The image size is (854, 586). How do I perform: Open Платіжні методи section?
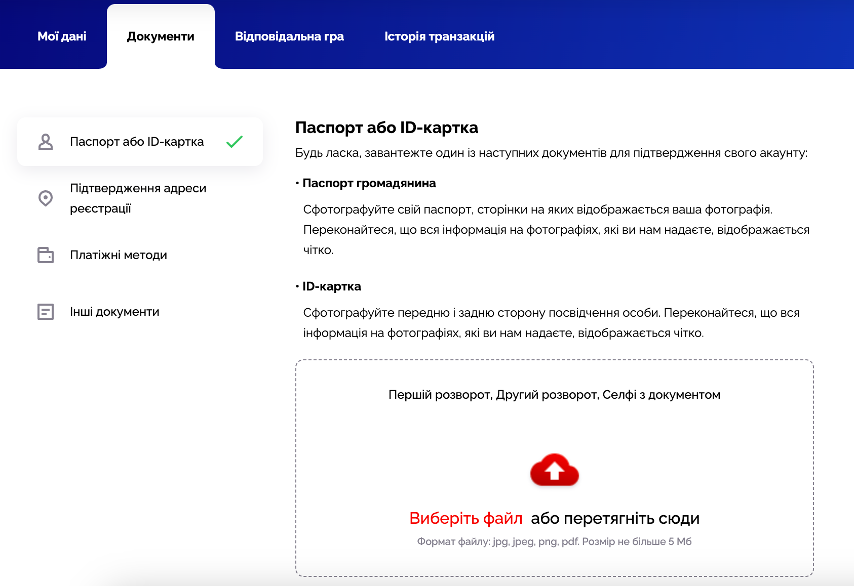(x=140, y=255)
